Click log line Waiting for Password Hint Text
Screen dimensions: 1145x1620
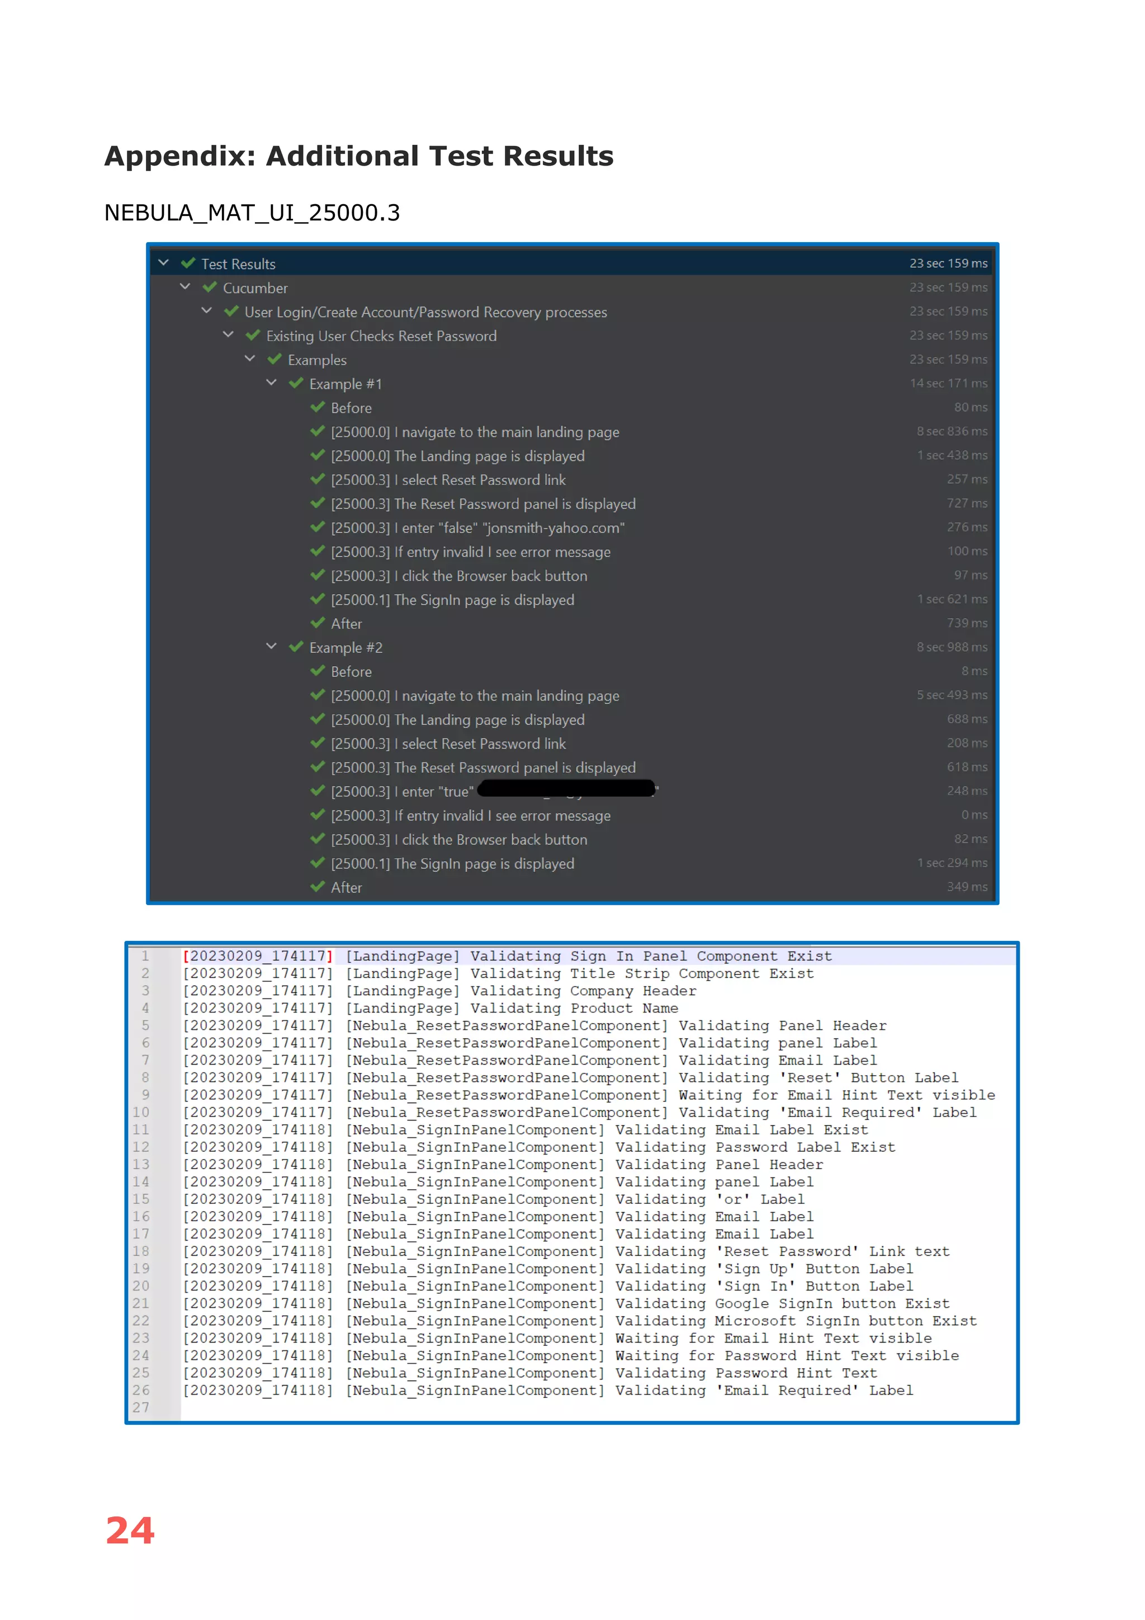pos(570,1355)
